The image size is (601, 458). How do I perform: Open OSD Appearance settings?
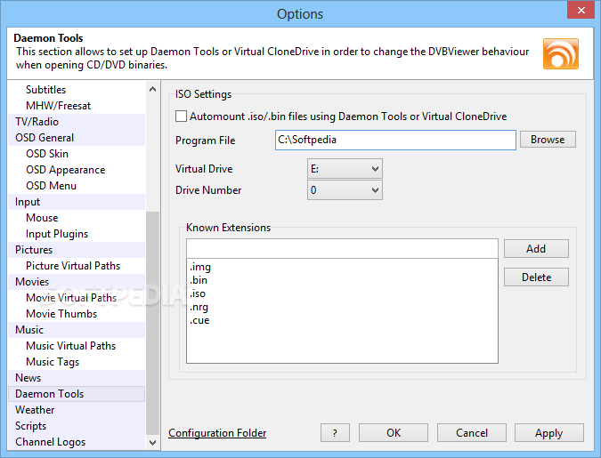coord(65,170)
